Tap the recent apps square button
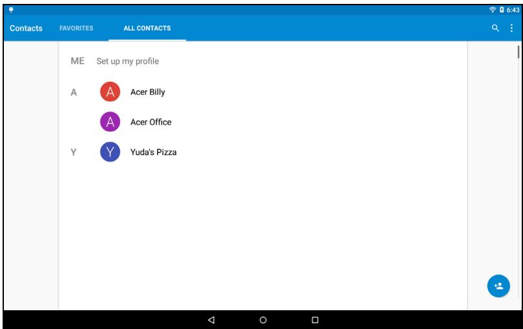The height and width of the screenshot is (329, 523). pyautogui.click(x=315, y=320)
